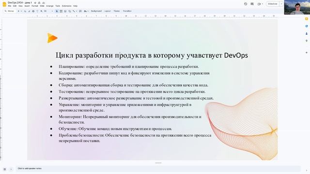Insert an image via toolbar icon
The width and height of the screenshot is (310, 174).
coord(65,11)
